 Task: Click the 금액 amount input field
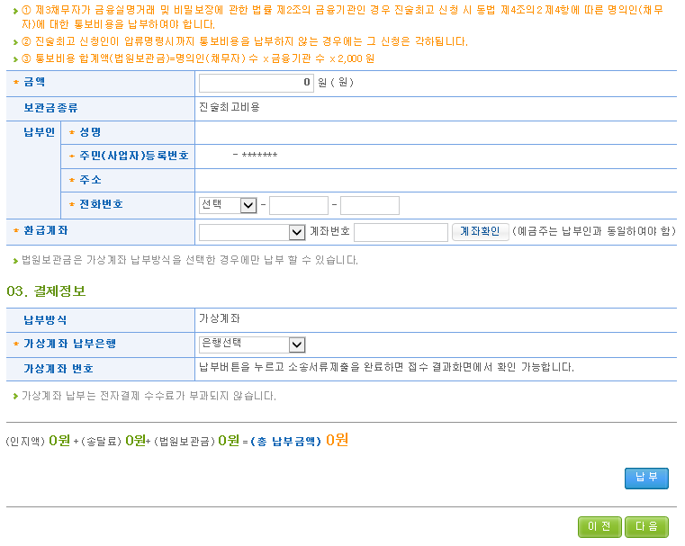256,83
